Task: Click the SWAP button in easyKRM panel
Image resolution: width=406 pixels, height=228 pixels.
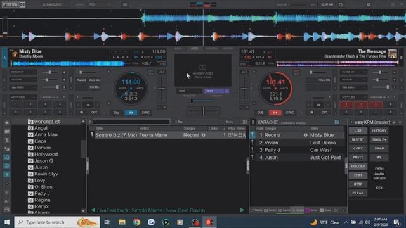Action: click(x=379, y=148)
